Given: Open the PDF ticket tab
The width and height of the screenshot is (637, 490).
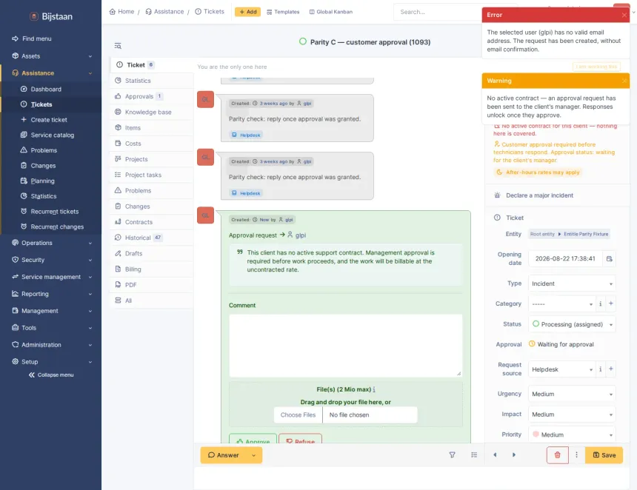Looking at the screenshot, I should click(x=151, y=285).
